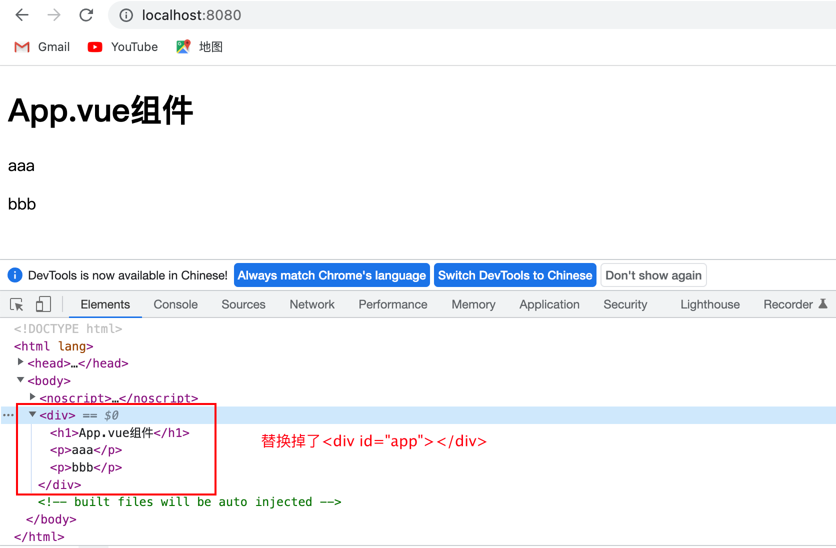Switch to the Network tab
This screenshot has height=548, width=836.
311,304
